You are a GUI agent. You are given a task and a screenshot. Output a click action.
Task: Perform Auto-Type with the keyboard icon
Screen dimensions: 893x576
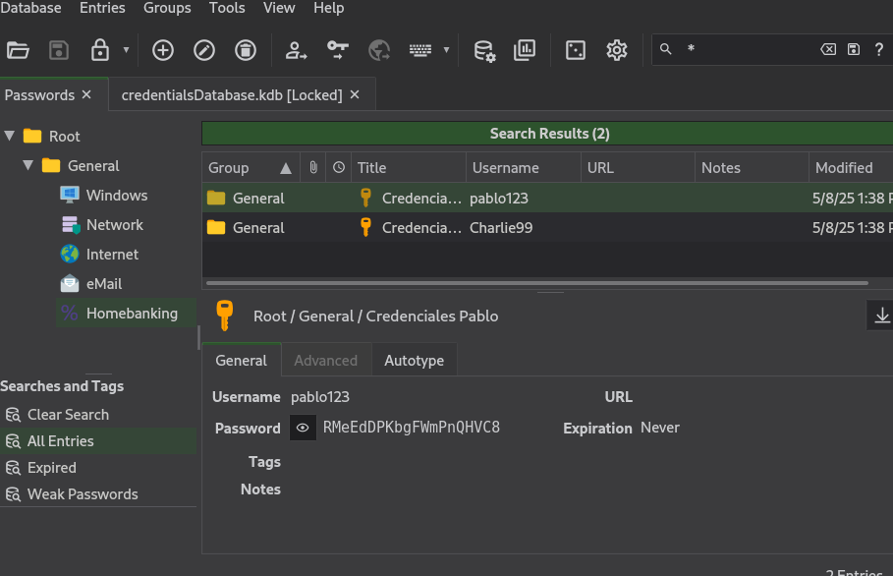pyautogui.click(x=420, y=50)
